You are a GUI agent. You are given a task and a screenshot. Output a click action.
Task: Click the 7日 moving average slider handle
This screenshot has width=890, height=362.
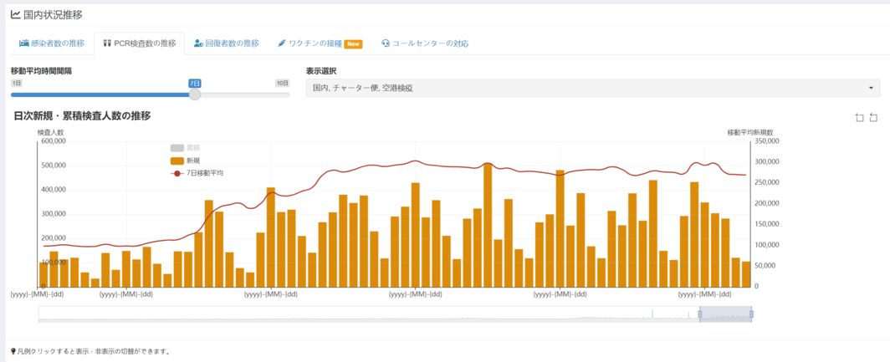point(195,94)
